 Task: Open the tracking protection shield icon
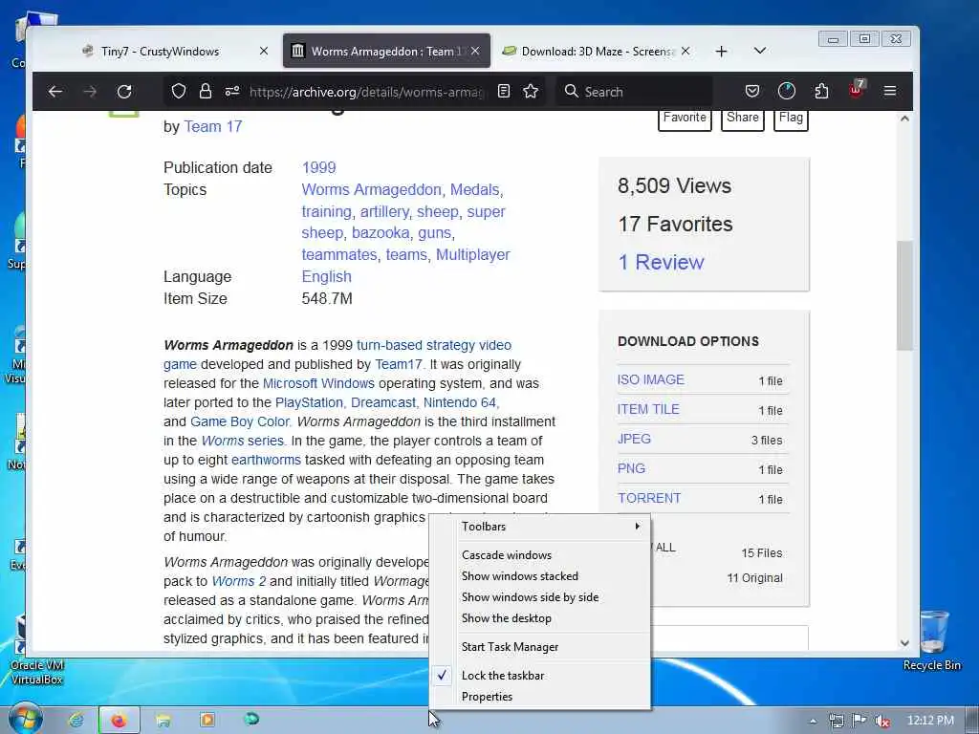(x=179, y=92)
